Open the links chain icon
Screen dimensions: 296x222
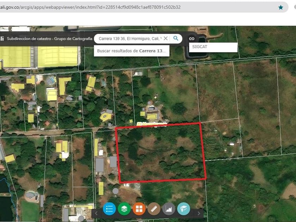(x=192, y=38)
